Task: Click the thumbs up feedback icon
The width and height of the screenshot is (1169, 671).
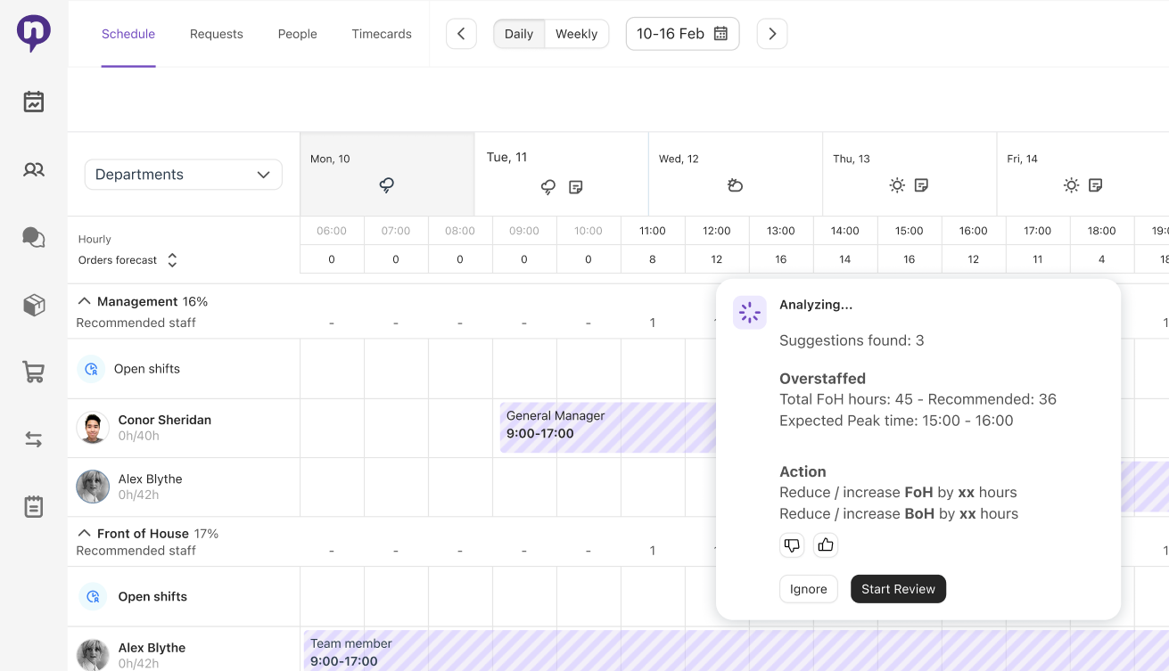Action: 826,544
